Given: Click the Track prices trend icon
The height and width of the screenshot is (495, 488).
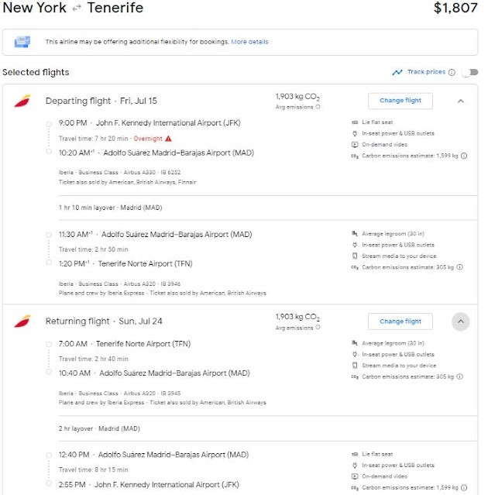Looking at the screenshot, I should click(397, 72).
